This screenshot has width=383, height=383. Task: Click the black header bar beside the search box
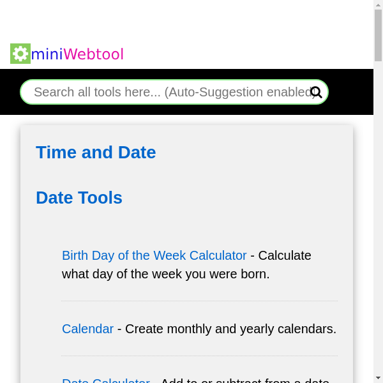pyautogui.click(x=351, y=92)
